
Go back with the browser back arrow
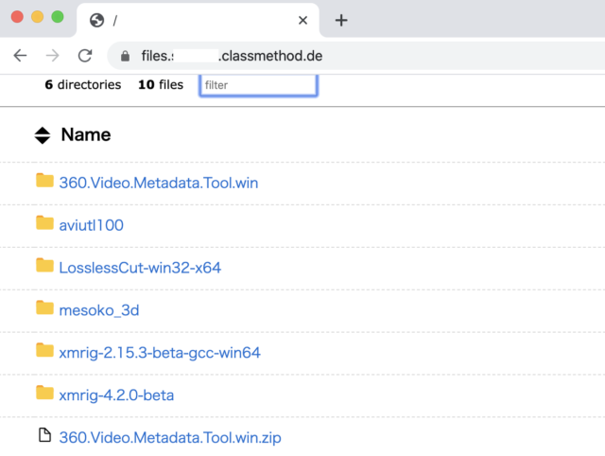tap(20, 56)
